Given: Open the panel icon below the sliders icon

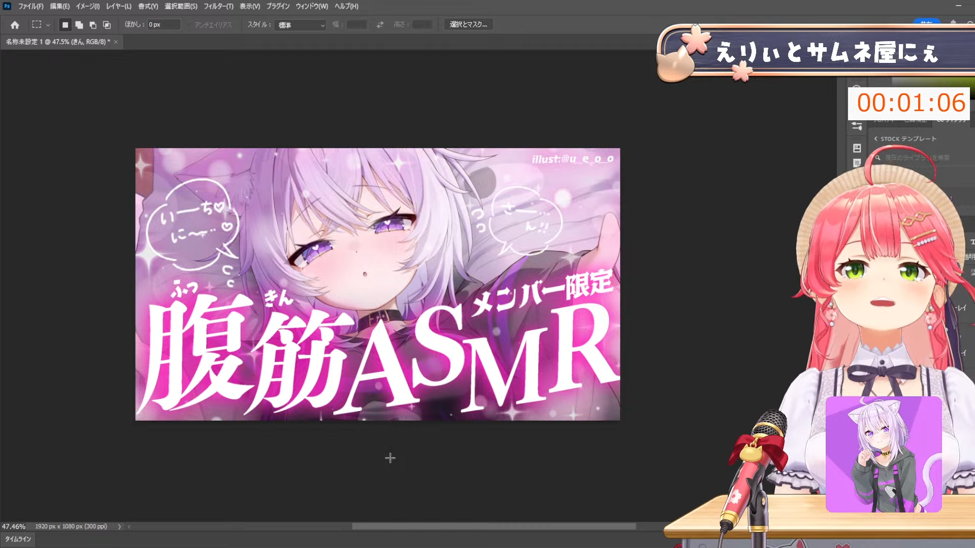Looking at the screenshot, I should [x=857, y=148].
